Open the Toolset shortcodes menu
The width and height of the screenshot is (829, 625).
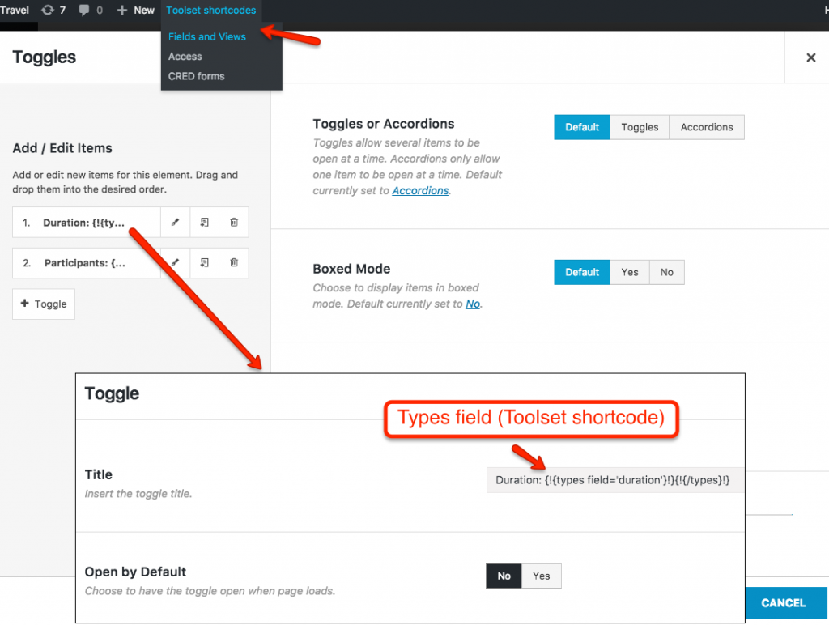pyautogui.click(x=210, y=11)
